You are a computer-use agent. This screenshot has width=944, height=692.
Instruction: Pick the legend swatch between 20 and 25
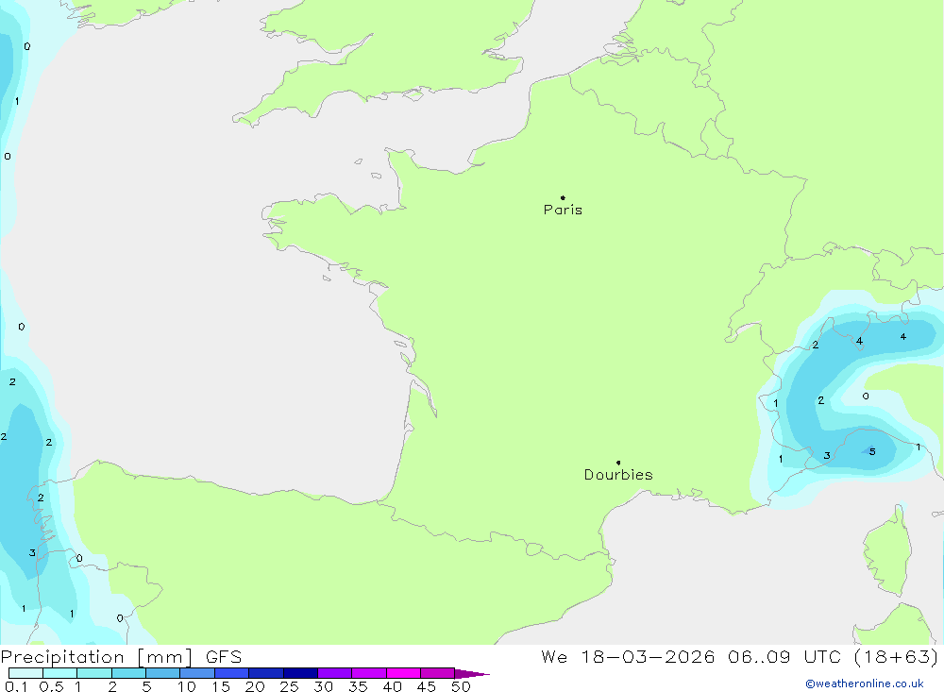pos(266,673)
